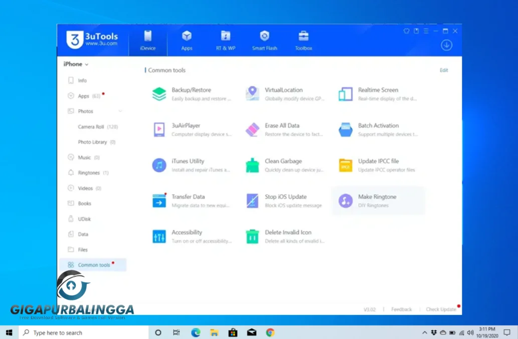Start the 3uAirPlayer tool icon
The image size is (518, 339).
click(159, 130)
